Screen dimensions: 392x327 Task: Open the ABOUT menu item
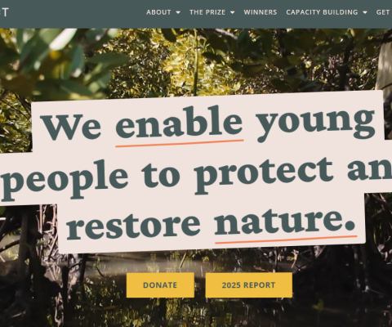click(x=158, y=12)
